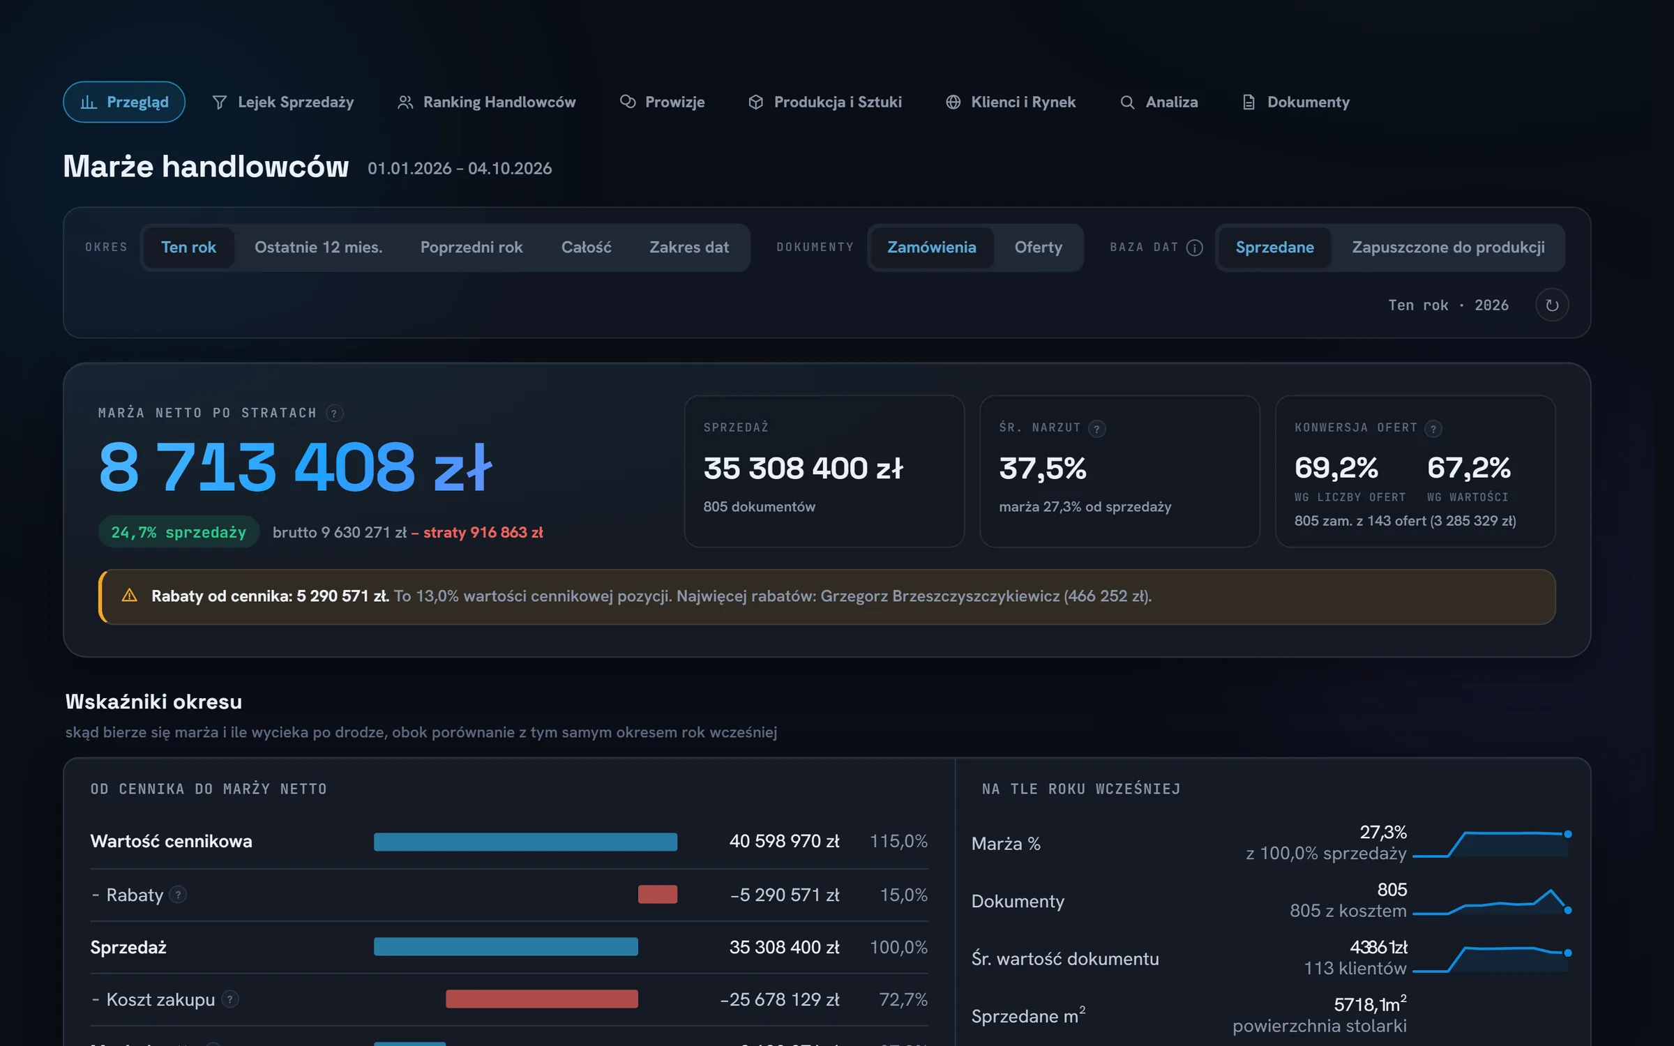Open the Ranking Handlowców tab
The image size is (1674, 1046).
click(487, 103)
